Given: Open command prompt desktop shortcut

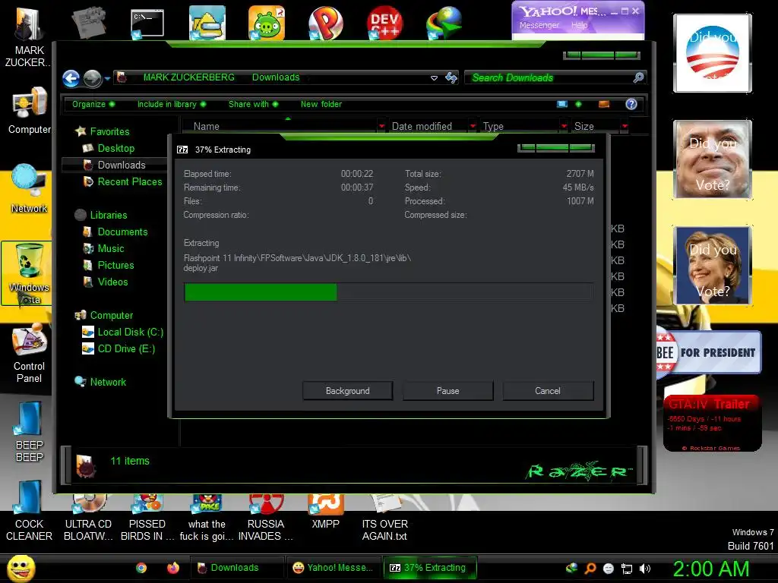Looking at the screenshot, I should click(147, 24).
